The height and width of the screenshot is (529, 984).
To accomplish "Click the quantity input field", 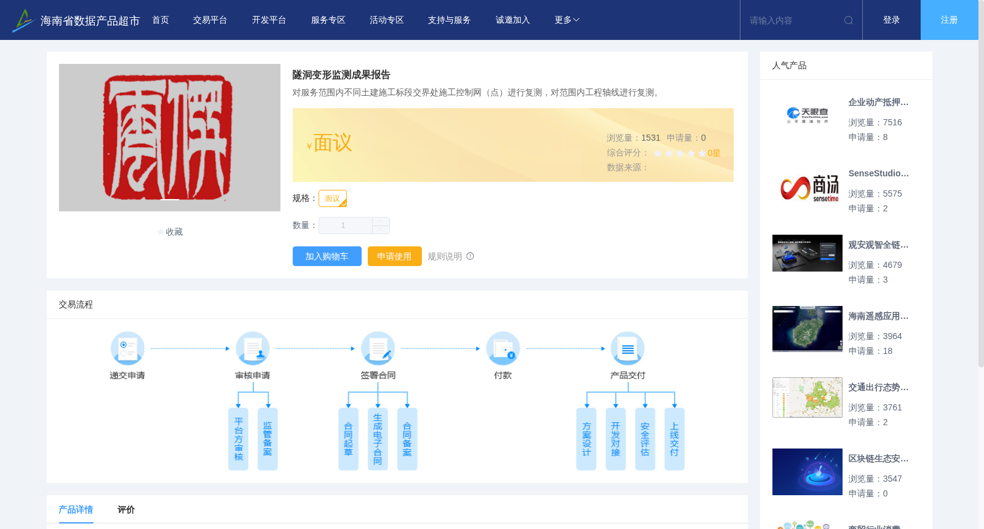I will 345,225.
